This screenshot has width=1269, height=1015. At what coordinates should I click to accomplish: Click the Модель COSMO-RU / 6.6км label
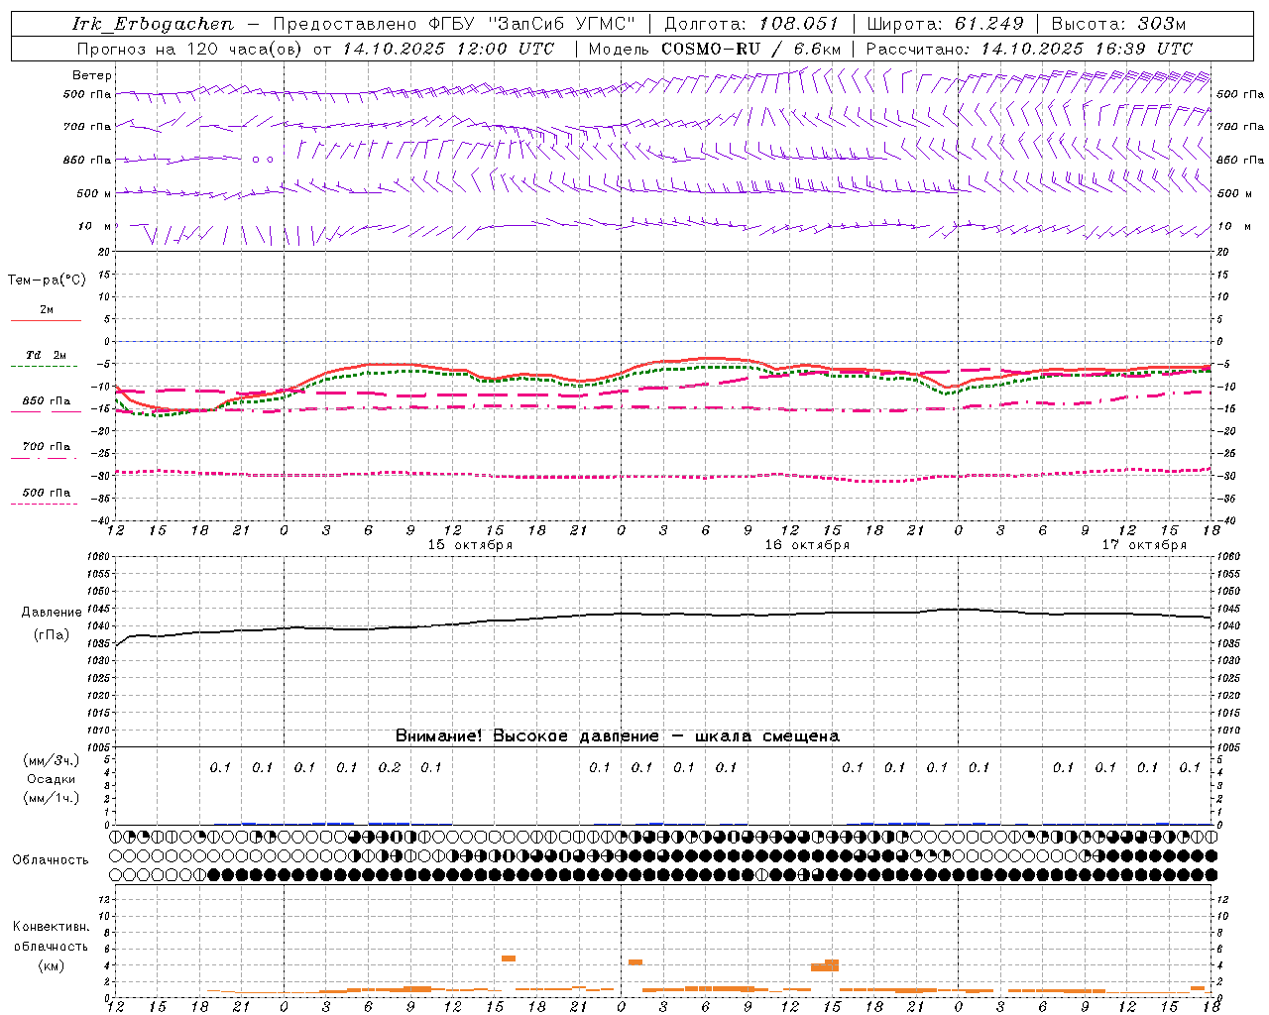715,49
